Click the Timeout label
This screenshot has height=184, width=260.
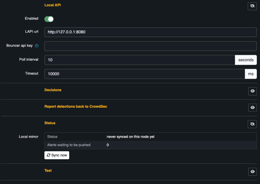[x=32, y=73]
